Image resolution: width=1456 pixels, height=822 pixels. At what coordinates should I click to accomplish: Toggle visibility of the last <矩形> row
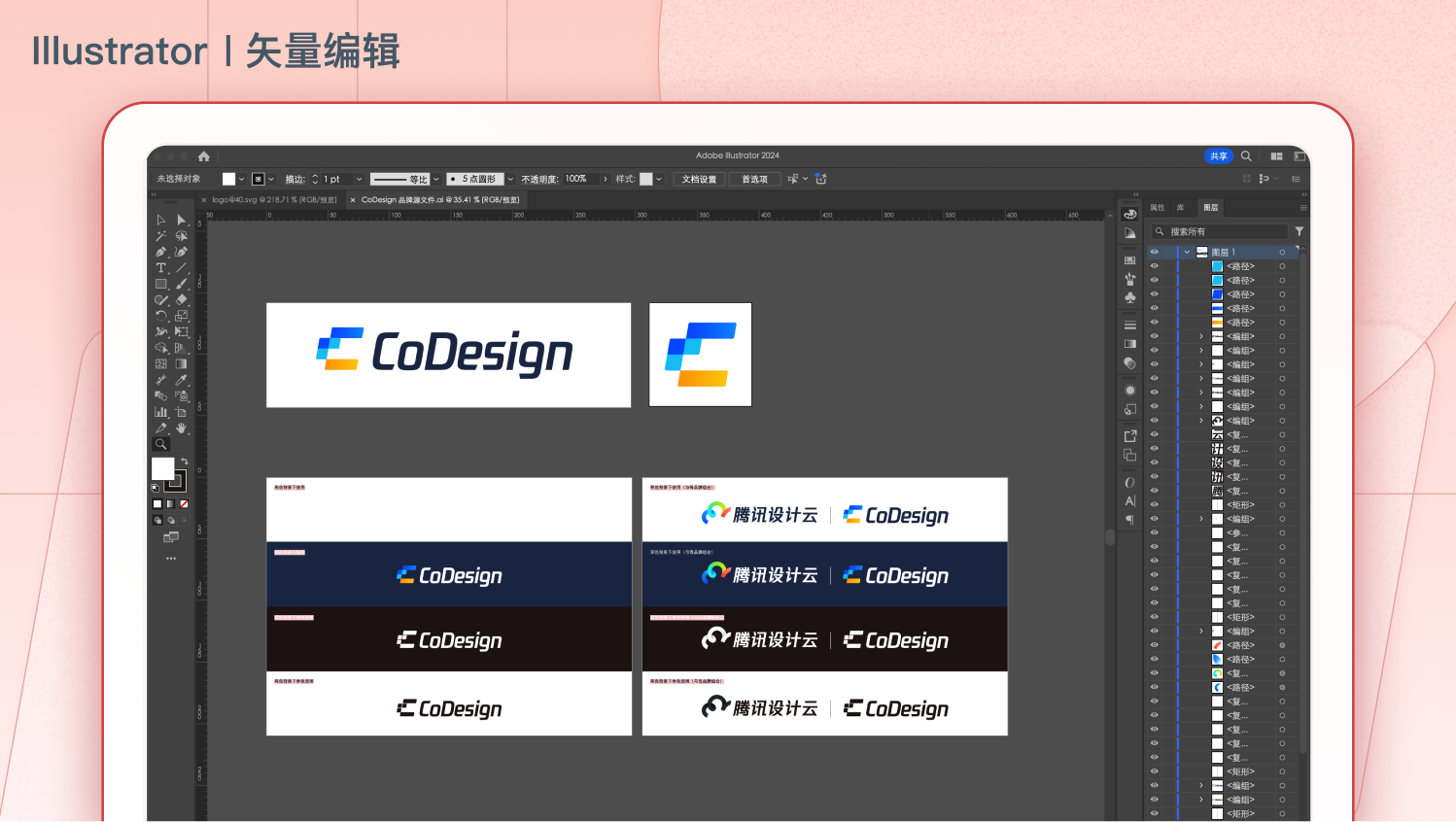1155,813
